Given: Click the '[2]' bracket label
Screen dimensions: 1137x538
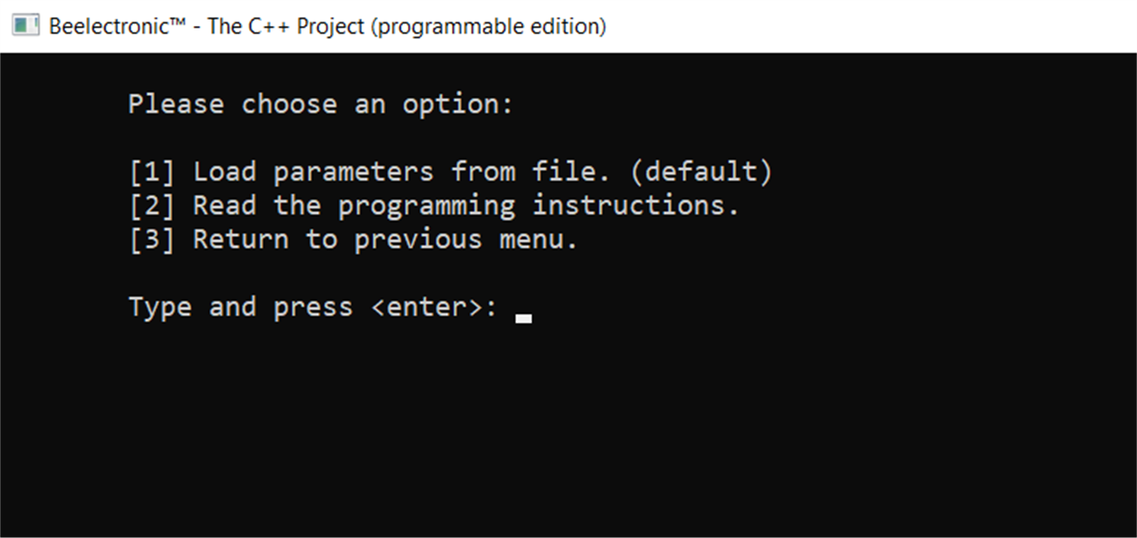Looking at the screenshot, I should click(150, 206).
